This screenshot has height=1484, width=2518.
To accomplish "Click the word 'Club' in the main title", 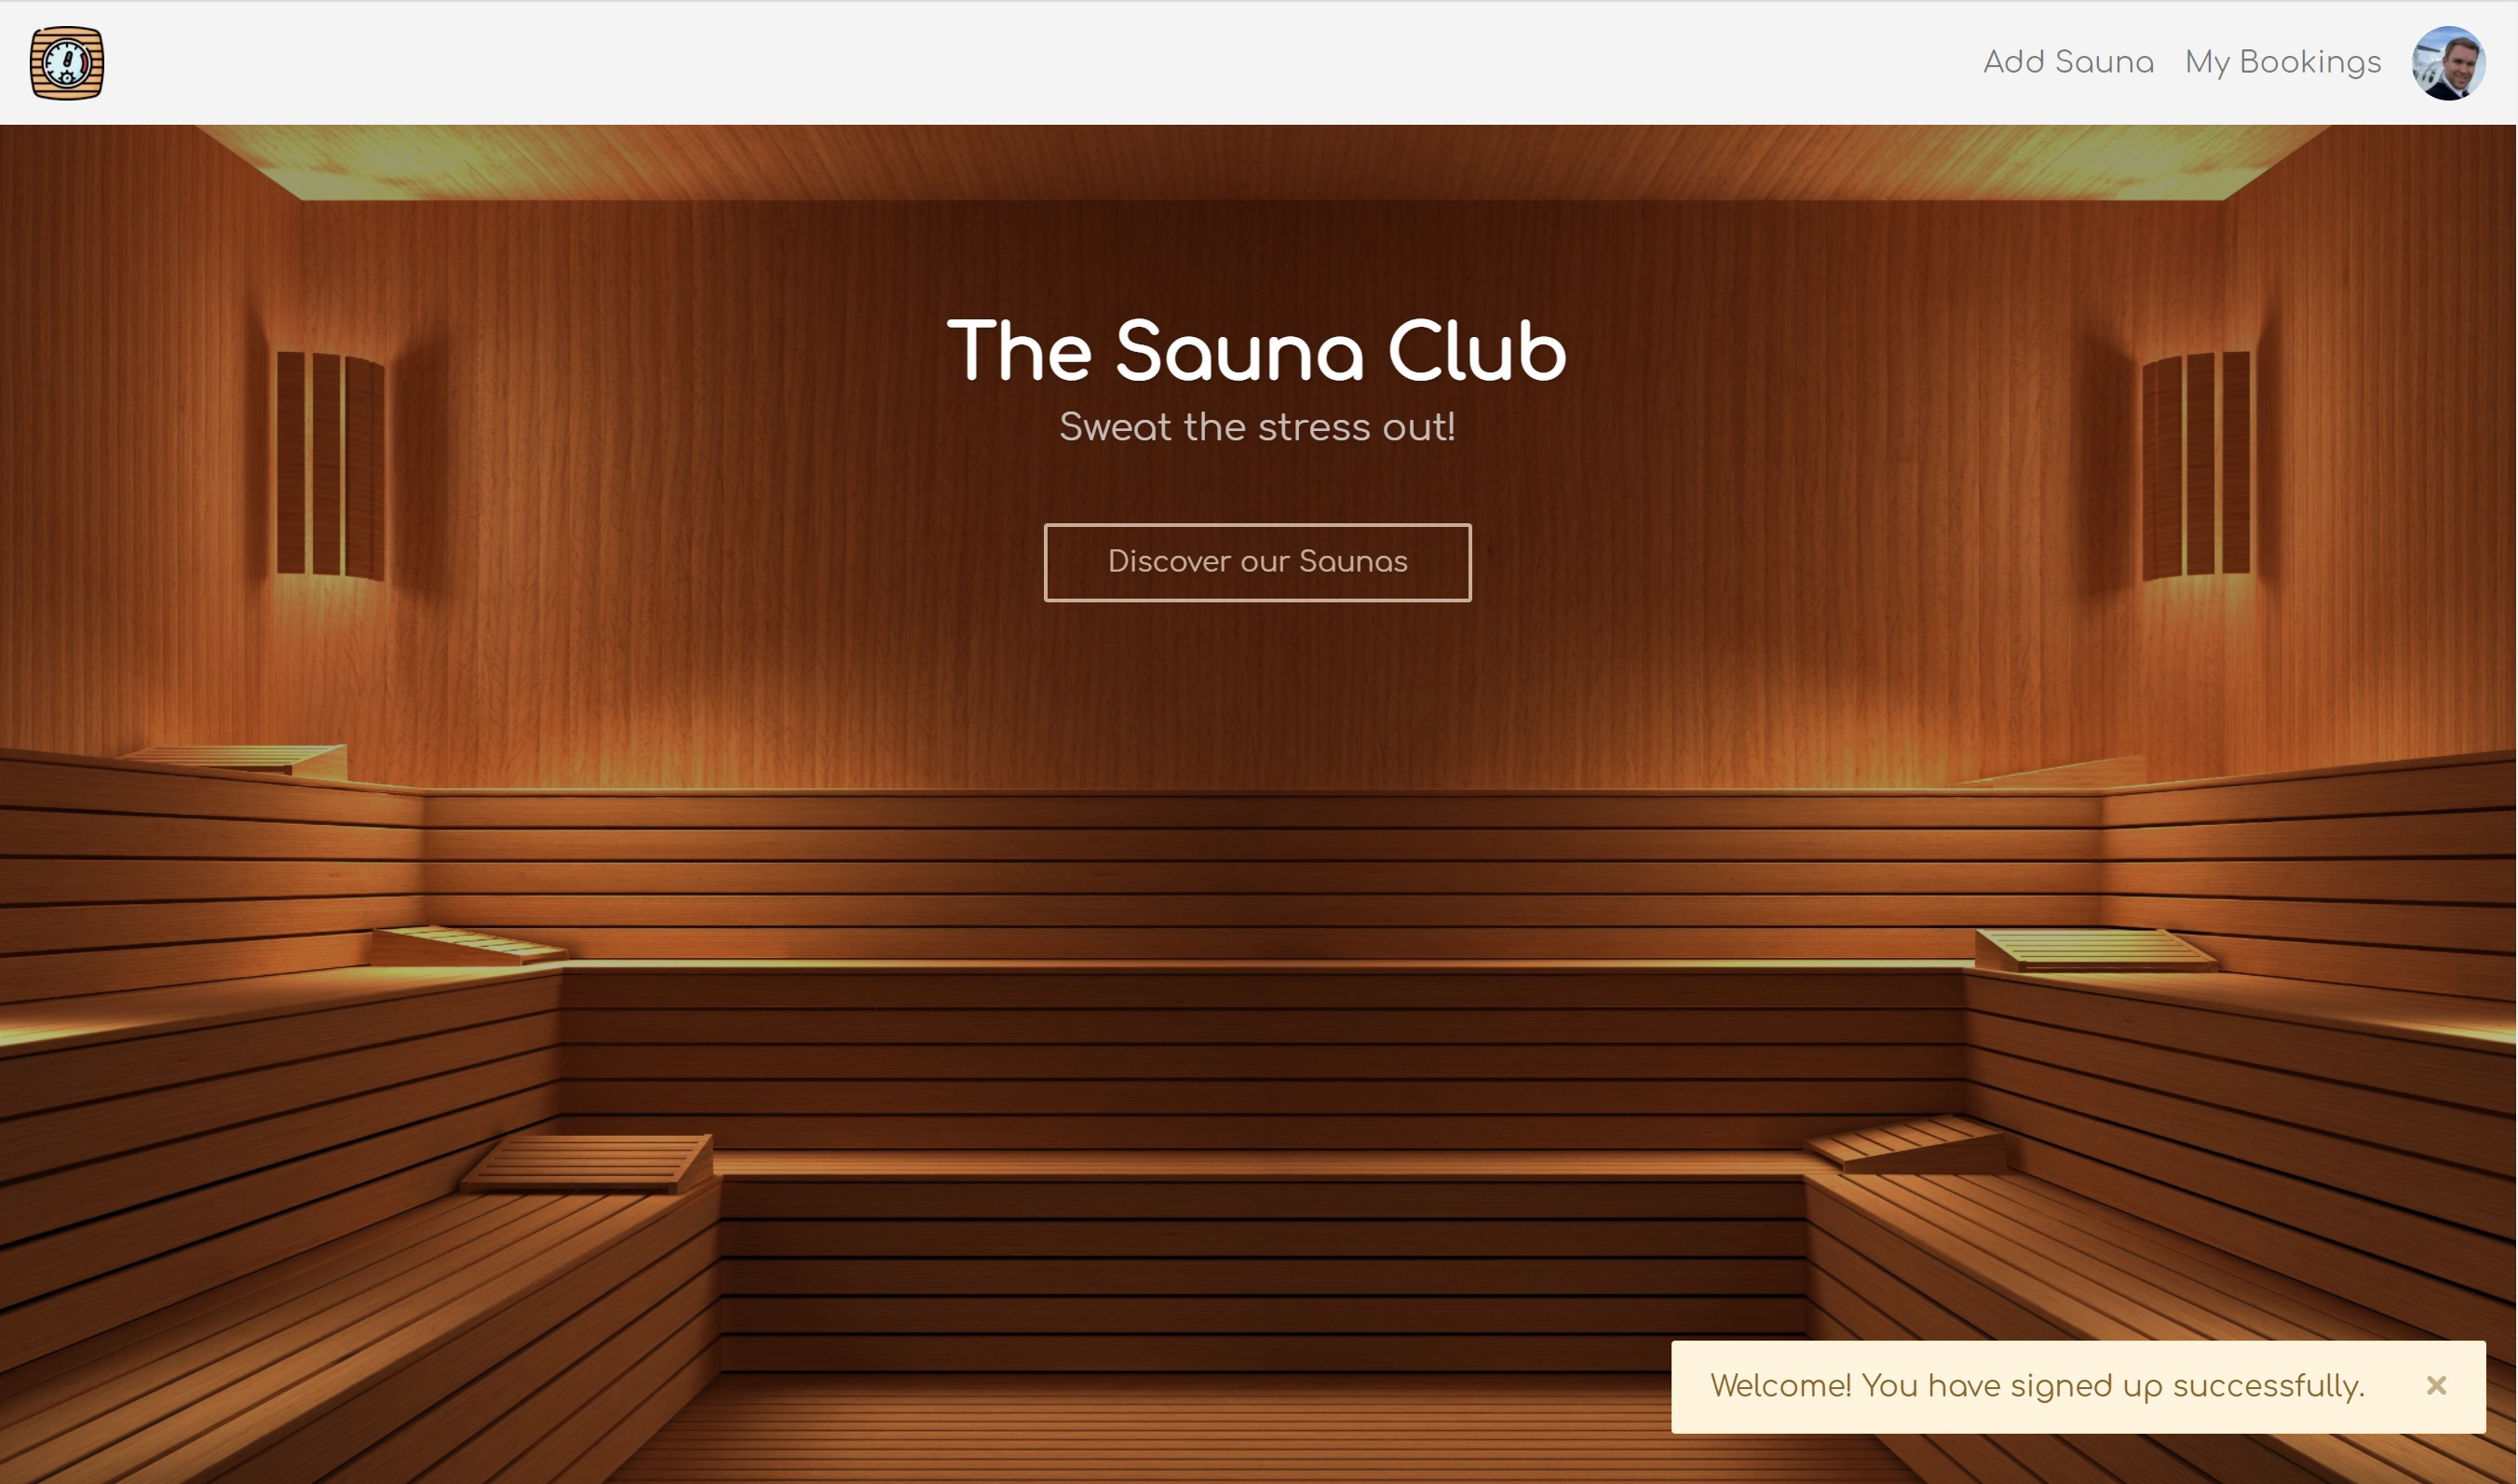I will pyautogui.click(x=1477, y=351).
